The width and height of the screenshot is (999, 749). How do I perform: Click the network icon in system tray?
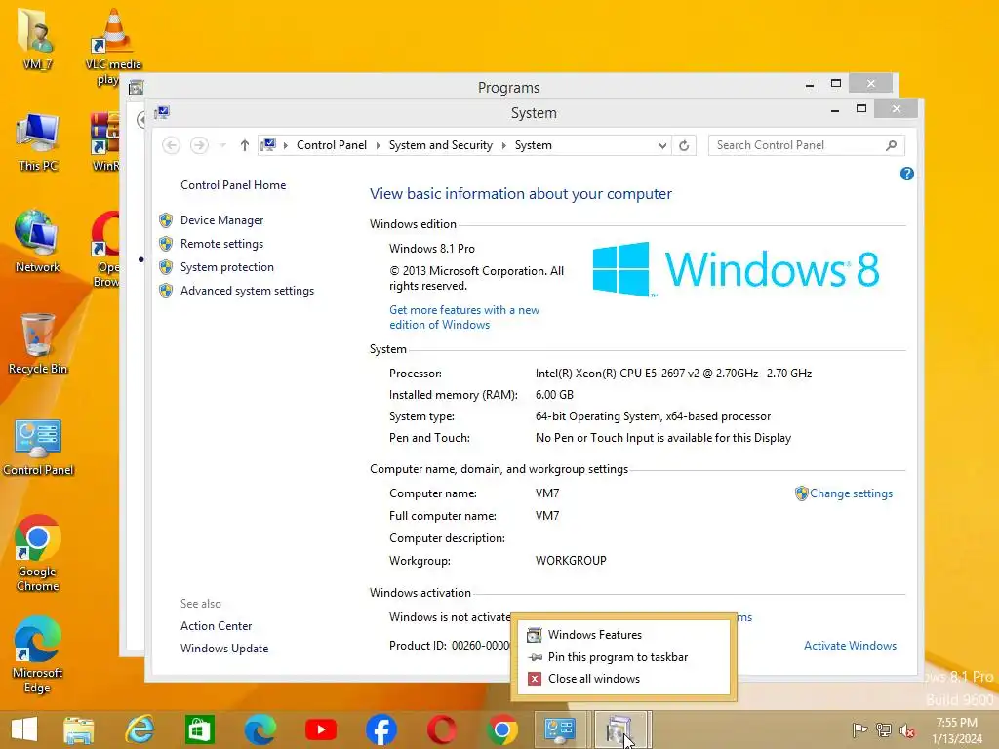884,730
